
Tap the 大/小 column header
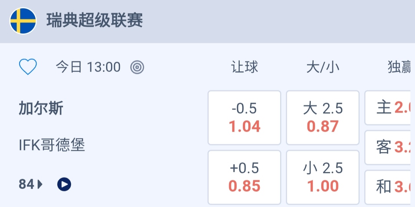tap(323, 67)
